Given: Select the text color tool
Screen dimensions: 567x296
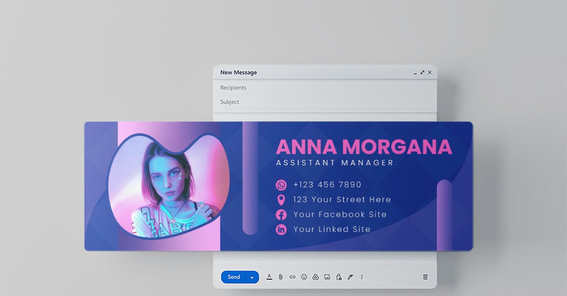Looking at the screenshot, I should point(269,277).
